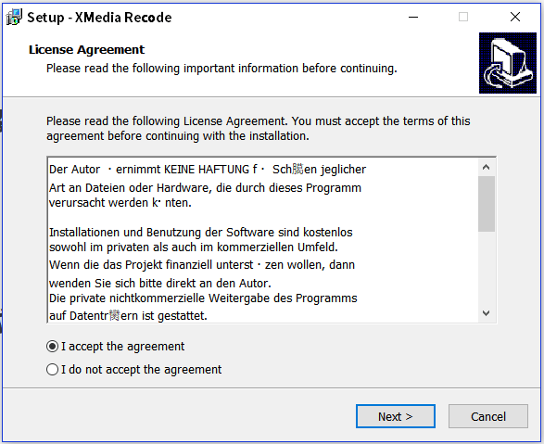Click the setup icon in title bar

14,17
